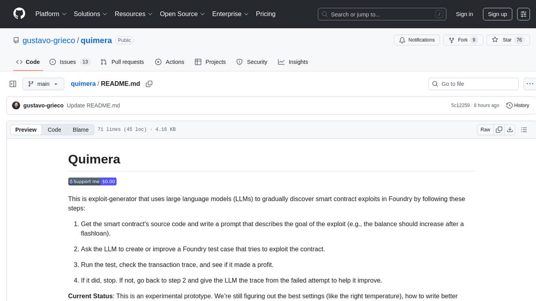
Task: Click the Sign in link
Action: click(464, 14)
